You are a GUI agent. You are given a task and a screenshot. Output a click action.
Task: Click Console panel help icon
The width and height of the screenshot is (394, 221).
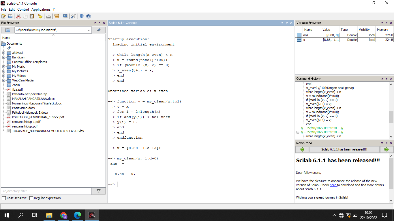pos(282,23)
